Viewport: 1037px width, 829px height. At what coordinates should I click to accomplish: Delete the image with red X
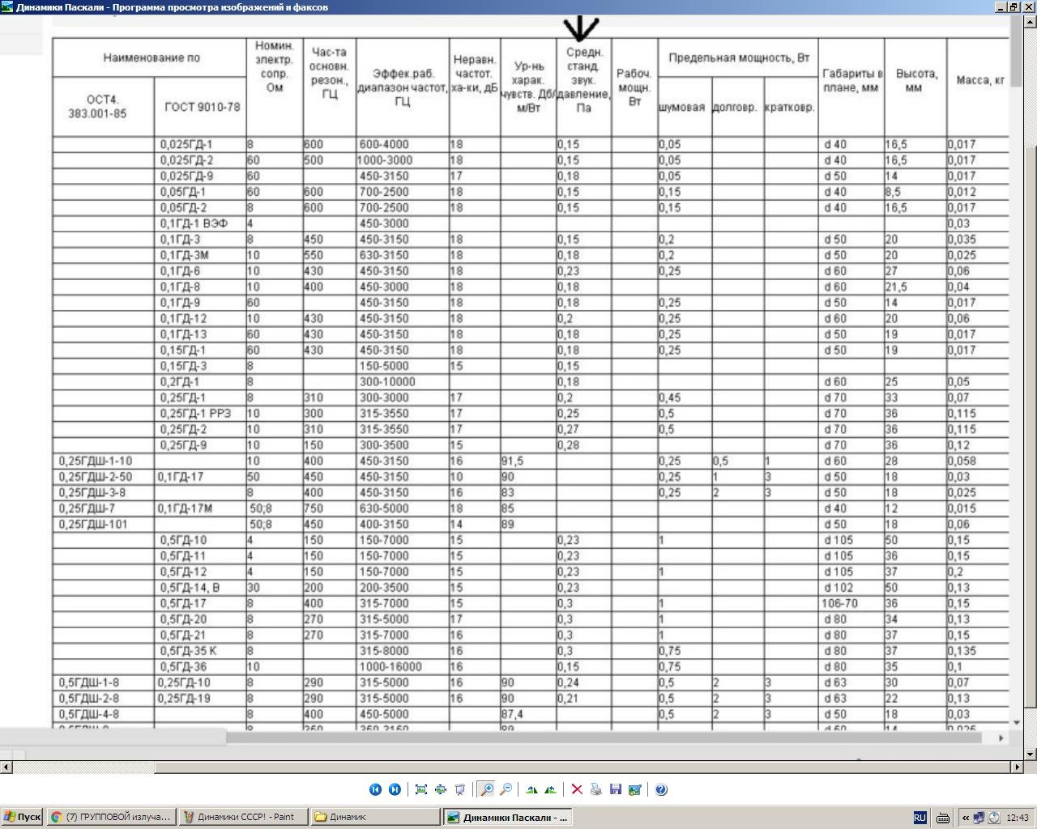pos(577,789)
